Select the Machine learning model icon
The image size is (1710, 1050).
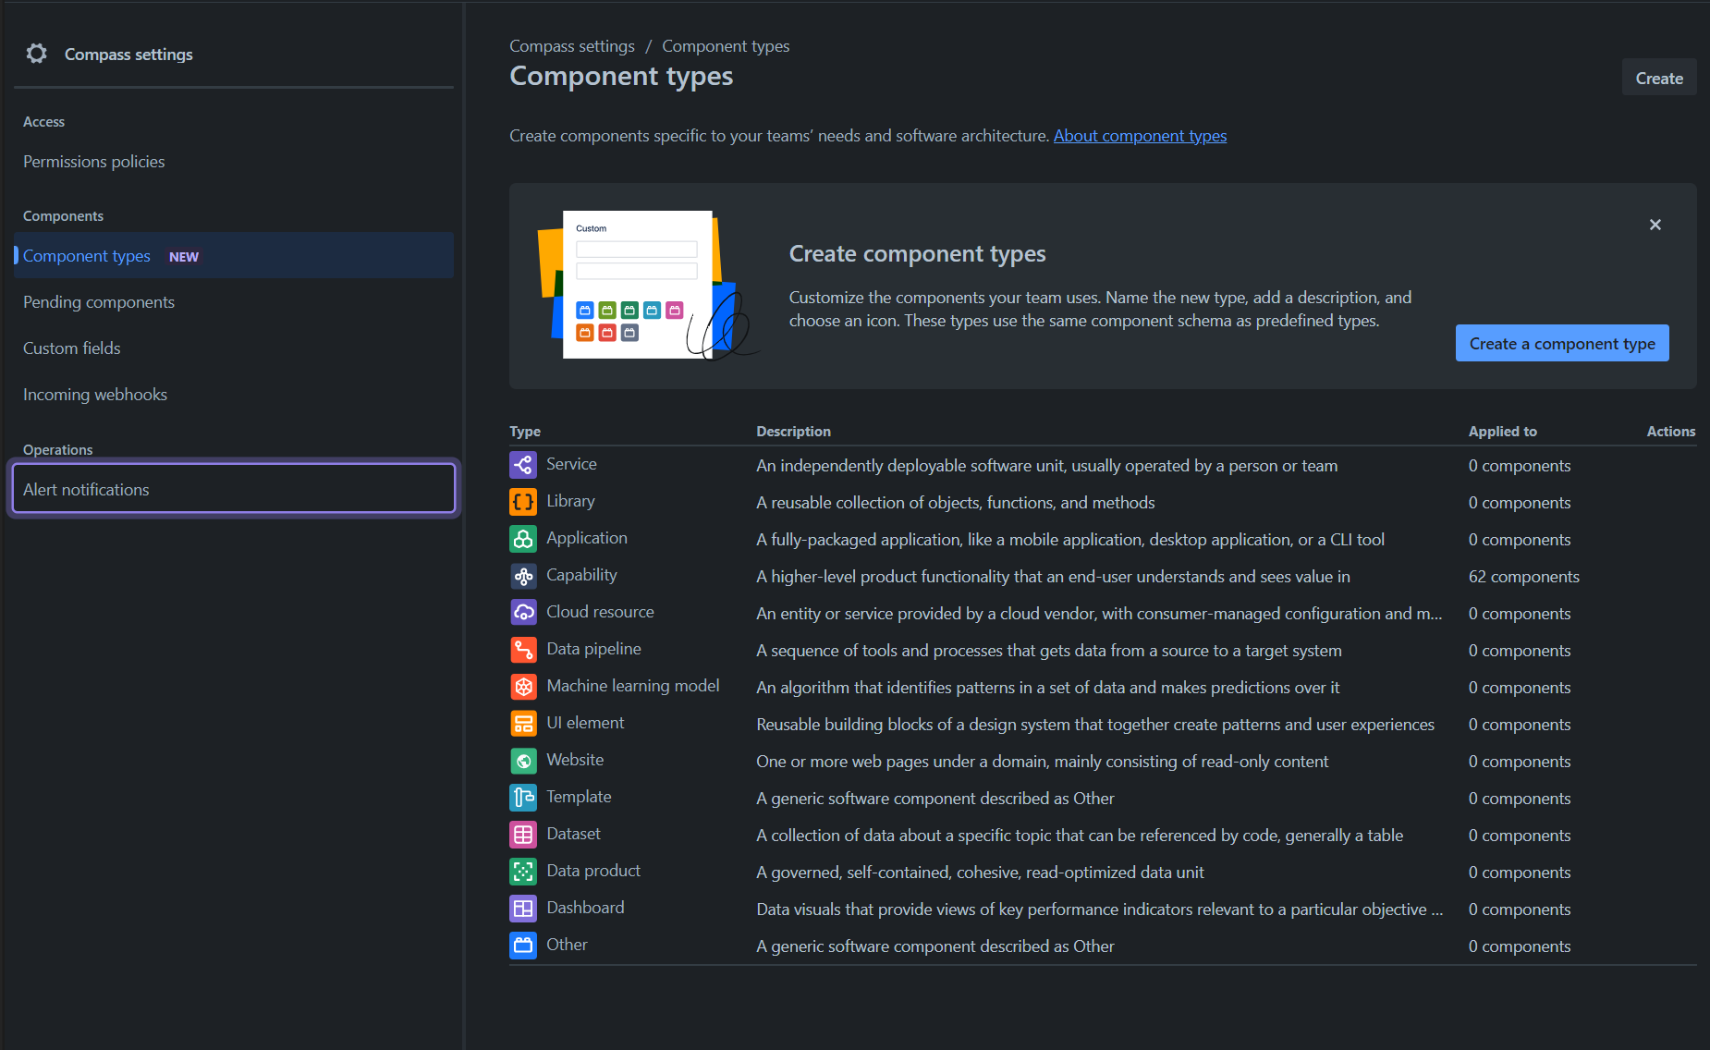[x=523, y=687]
